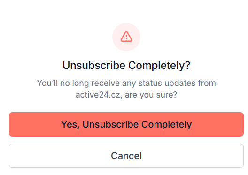The height and width of the screenshot is (175, 248).
Task: Click the exclamation mark inside the triangle
Action: [x=126, y=37]
